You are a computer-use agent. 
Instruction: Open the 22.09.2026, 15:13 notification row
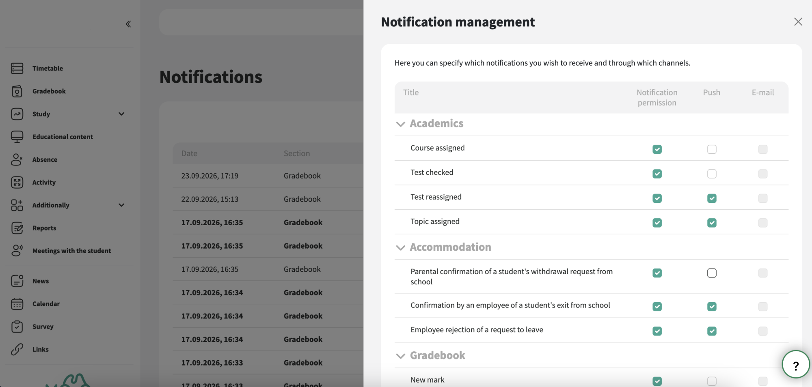pyautogui.click(x=268, y=199)
